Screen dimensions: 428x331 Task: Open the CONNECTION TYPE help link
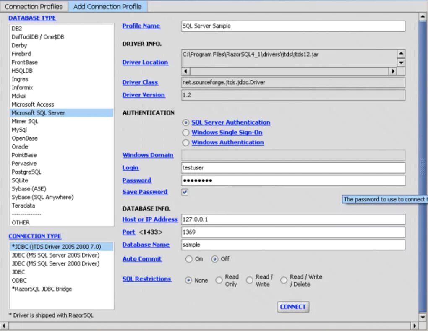35,236
